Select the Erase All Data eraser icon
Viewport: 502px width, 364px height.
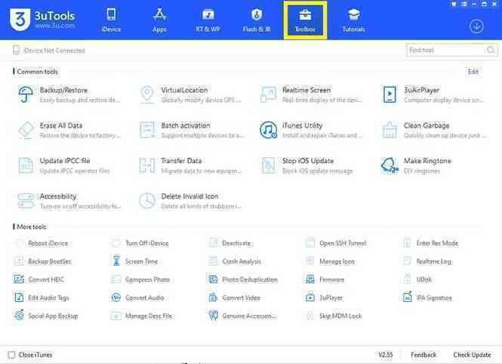(26, 130)
